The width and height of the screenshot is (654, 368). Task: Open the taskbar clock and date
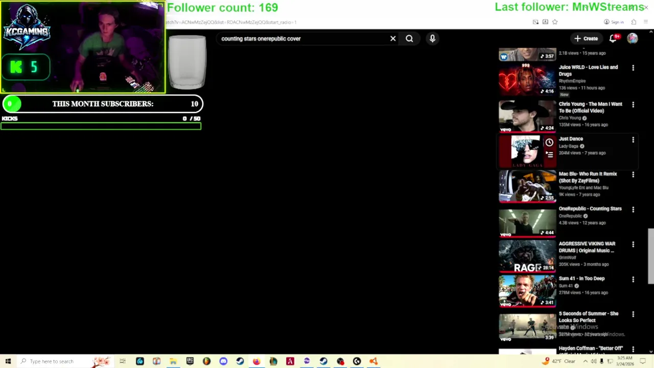click(x=625, y=361)
